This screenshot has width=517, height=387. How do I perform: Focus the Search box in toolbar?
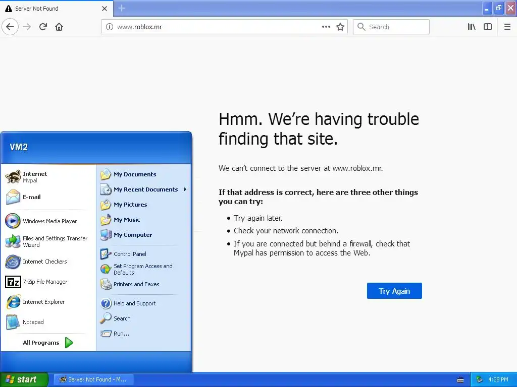(391, 27)
